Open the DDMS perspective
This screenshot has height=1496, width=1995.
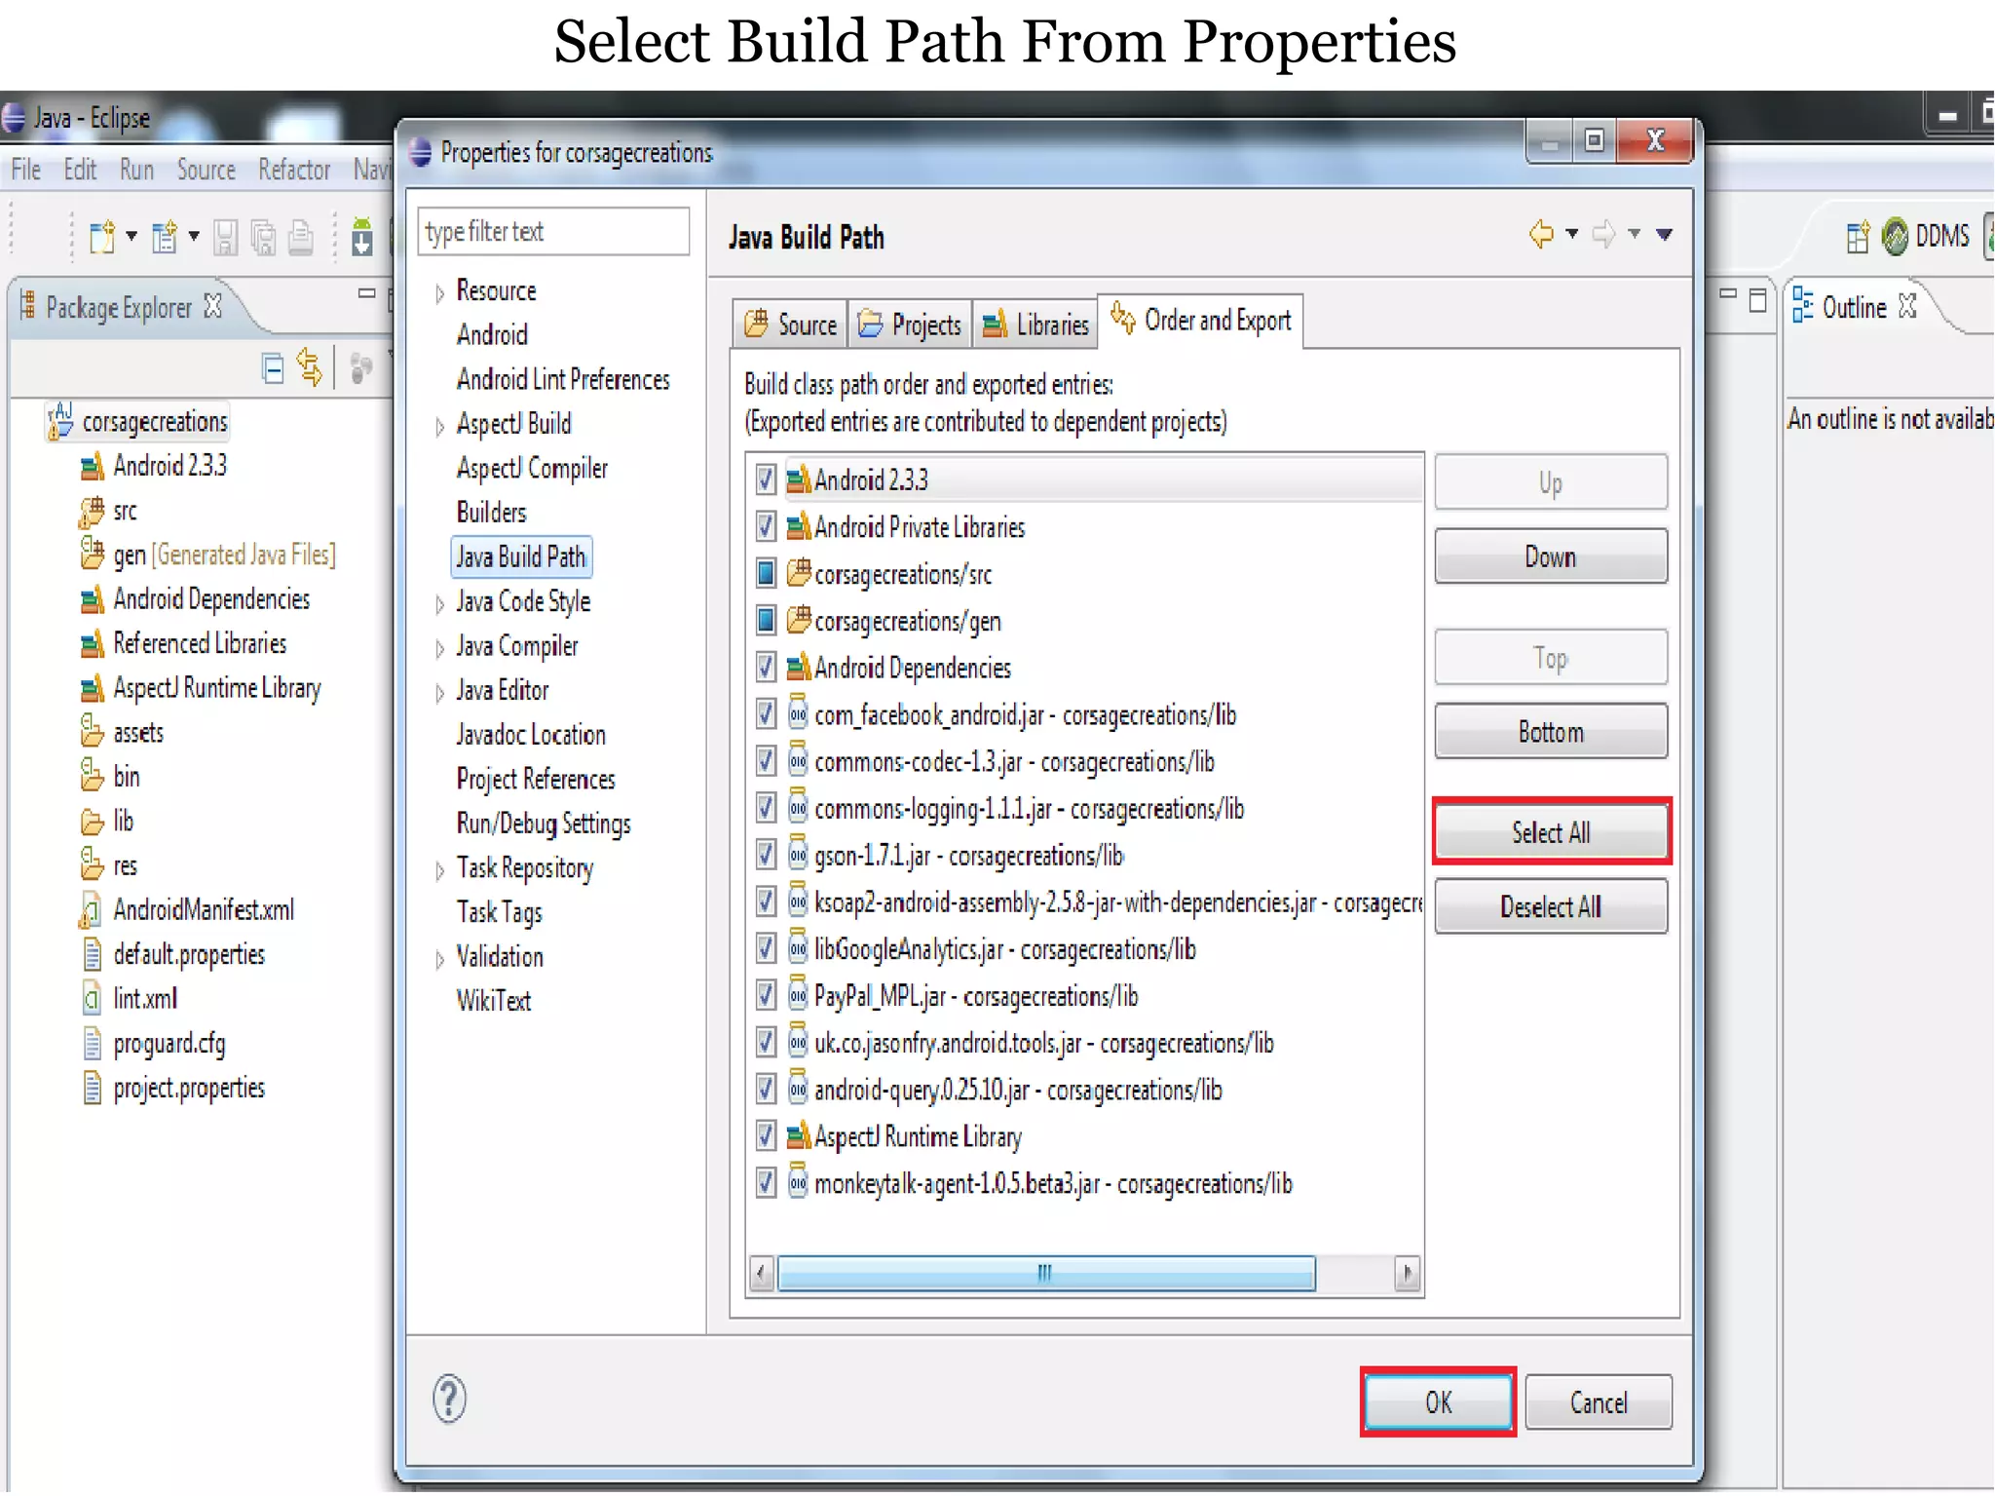(1926, 236)
